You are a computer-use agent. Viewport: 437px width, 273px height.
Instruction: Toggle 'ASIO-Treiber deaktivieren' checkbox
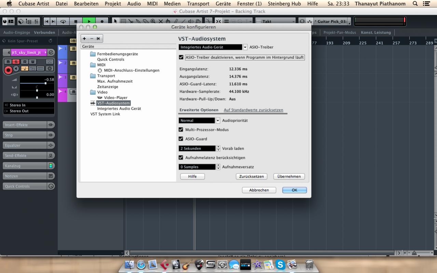point(181,57)
